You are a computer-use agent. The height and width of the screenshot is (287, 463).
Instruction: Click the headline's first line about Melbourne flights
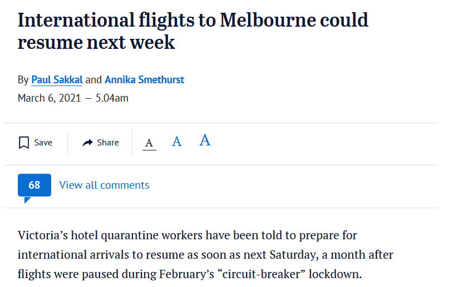coord(193,20)
